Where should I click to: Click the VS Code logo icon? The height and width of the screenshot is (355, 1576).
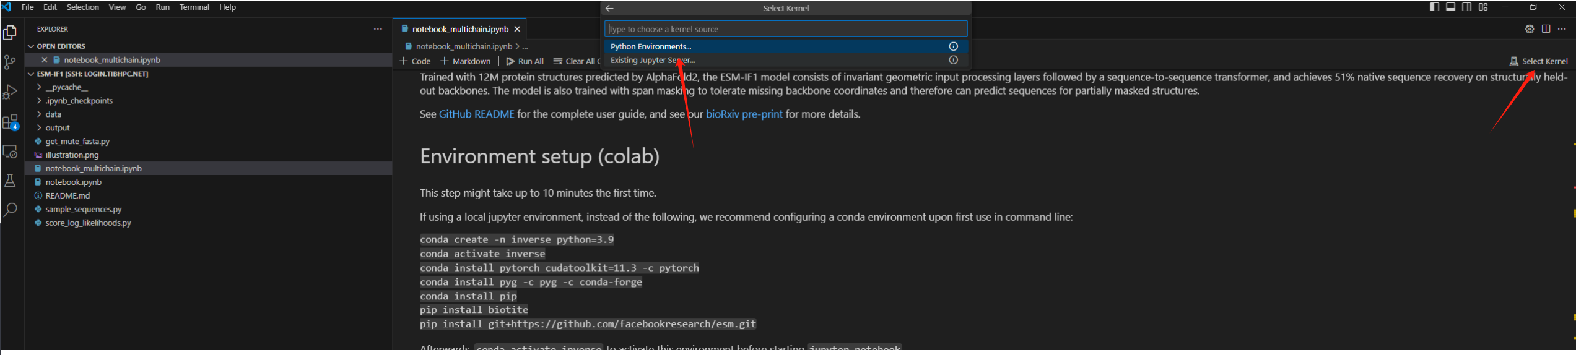tap(7, 7)
